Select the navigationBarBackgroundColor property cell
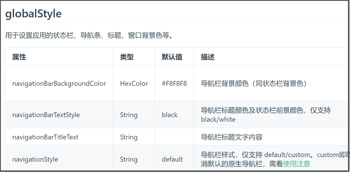The image size is (350, 173). [59, 84]
